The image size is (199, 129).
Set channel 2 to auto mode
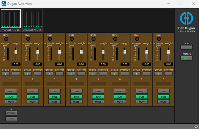tap(33, 97)
